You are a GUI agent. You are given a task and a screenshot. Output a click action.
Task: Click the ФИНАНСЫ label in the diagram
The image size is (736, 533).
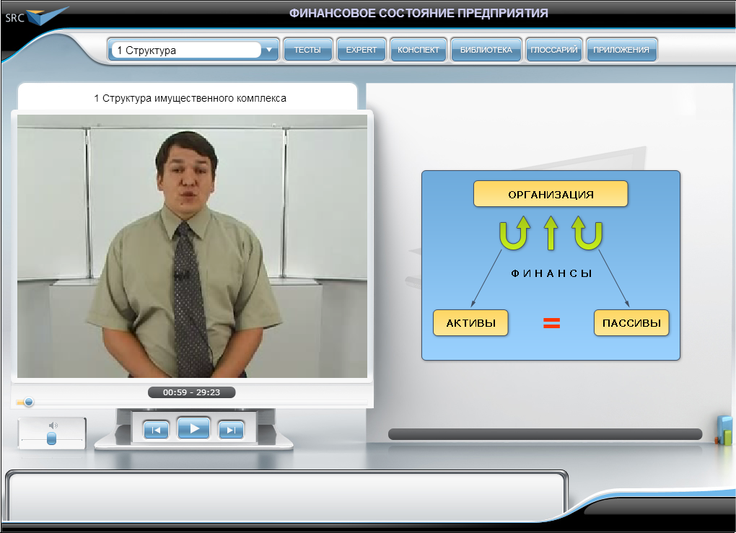(x=551, y=273)
